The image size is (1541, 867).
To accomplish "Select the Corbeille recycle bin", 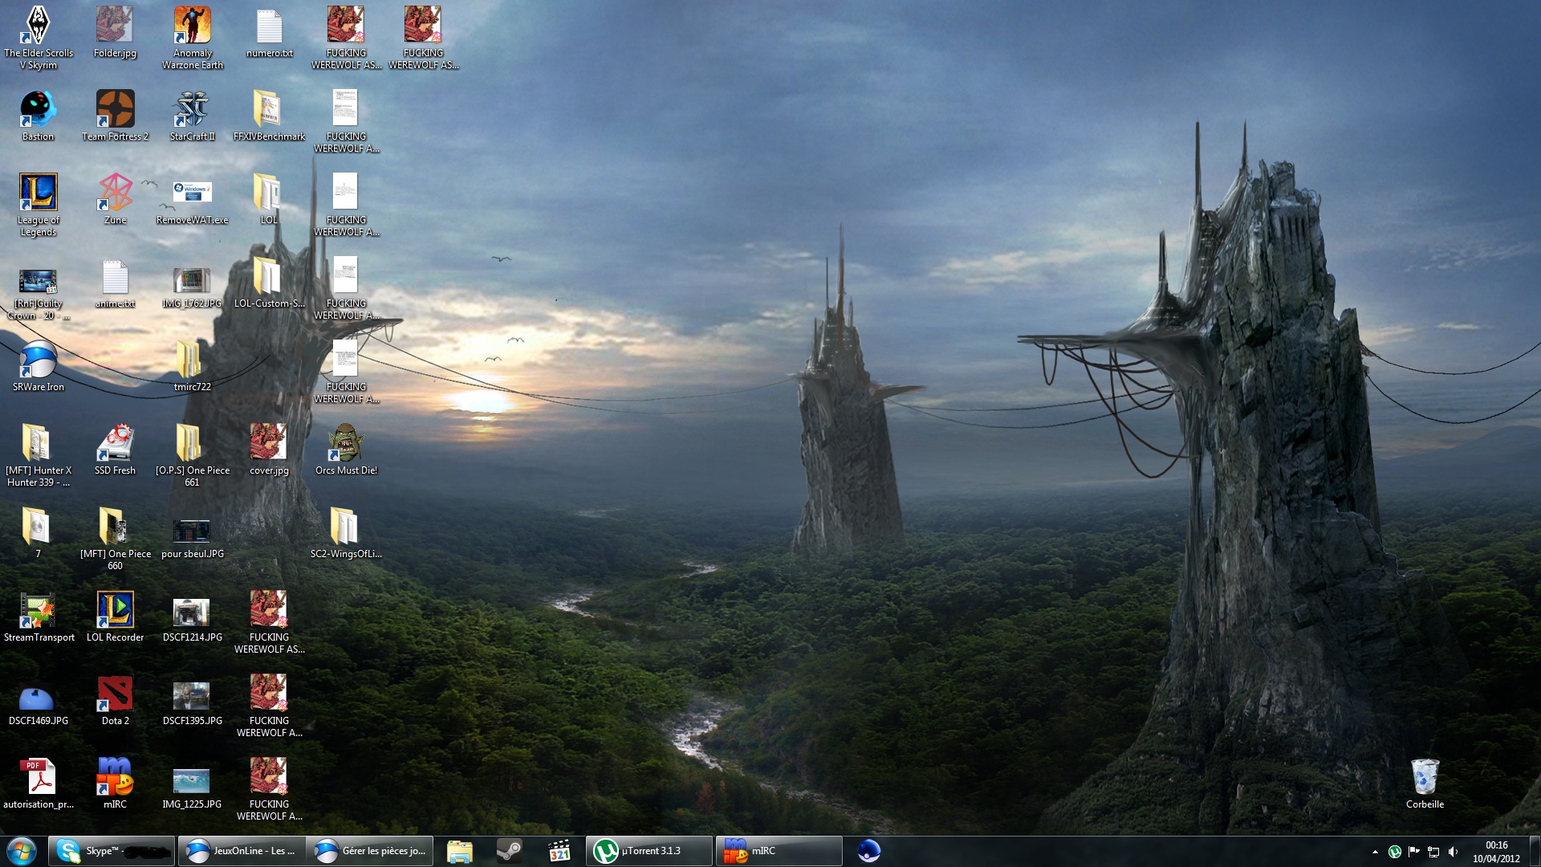I will pyautogui.click(x=1425, y=784).
